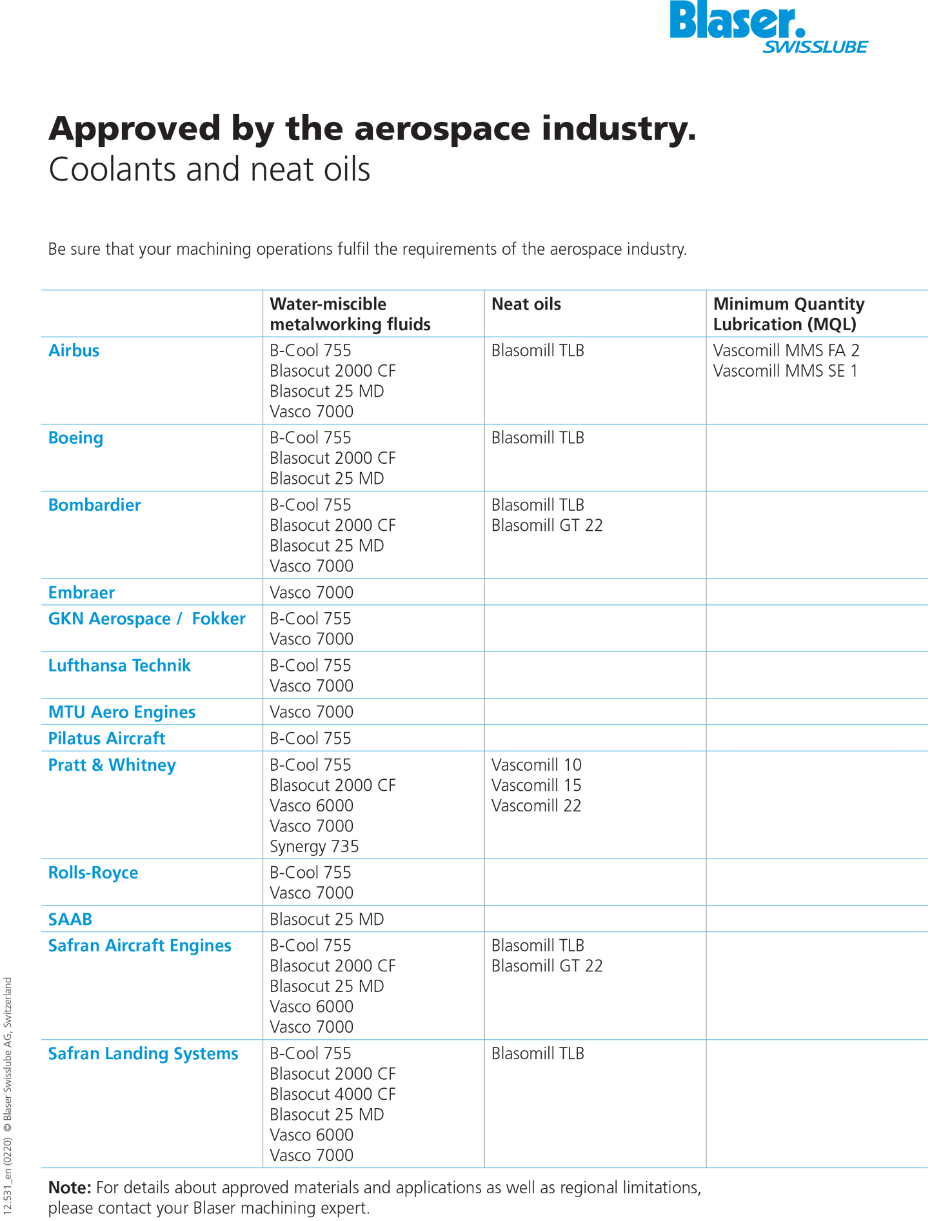This screenshot has width=932, height=1221.
Task: Select the Airbus row label
Action: coord(74,350)
